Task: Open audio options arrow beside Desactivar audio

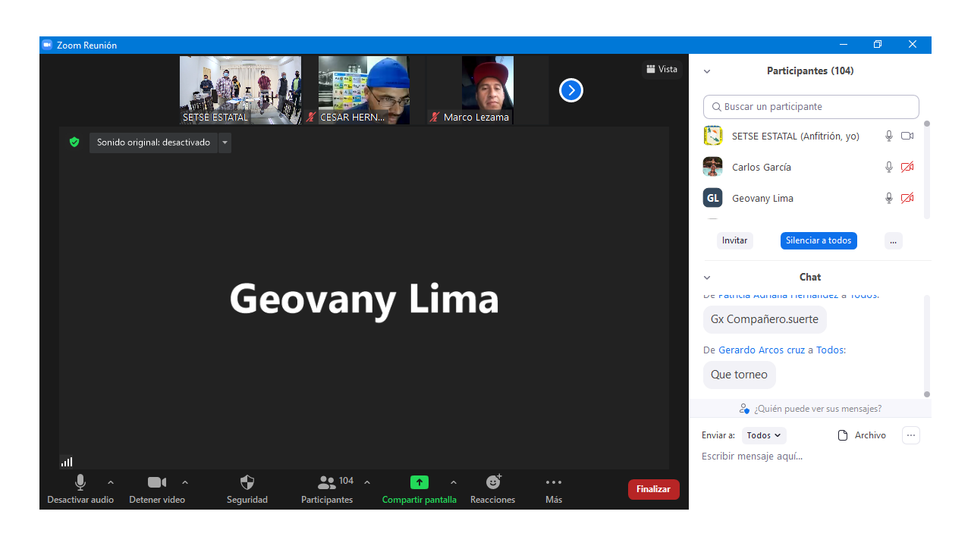Action: pyautogui.click(x=111, y=482)
